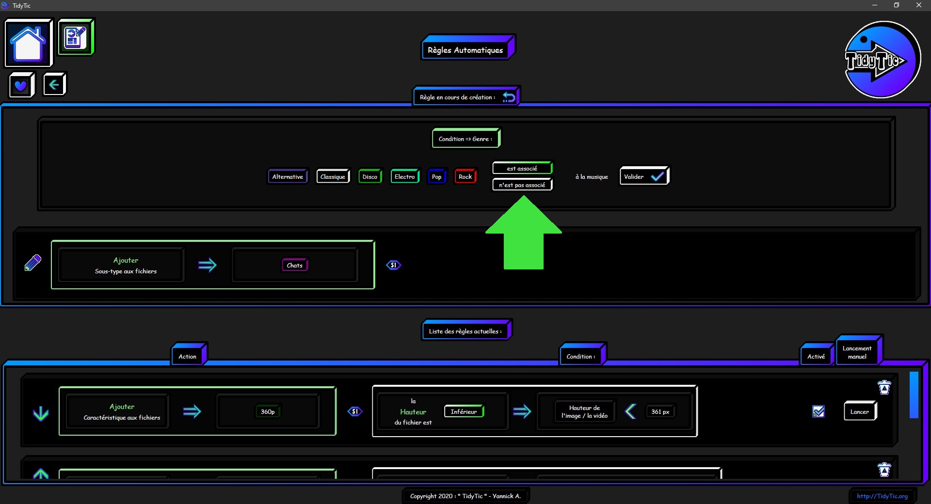Click 'Hauteur de l'image / la vidéo' box

pos(584,411)
